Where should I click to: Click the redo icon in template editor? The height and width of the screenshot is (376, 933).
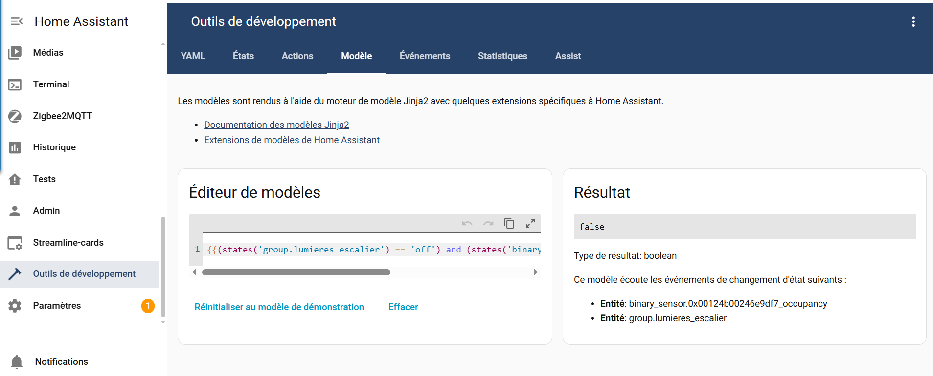tap(488, 224)
